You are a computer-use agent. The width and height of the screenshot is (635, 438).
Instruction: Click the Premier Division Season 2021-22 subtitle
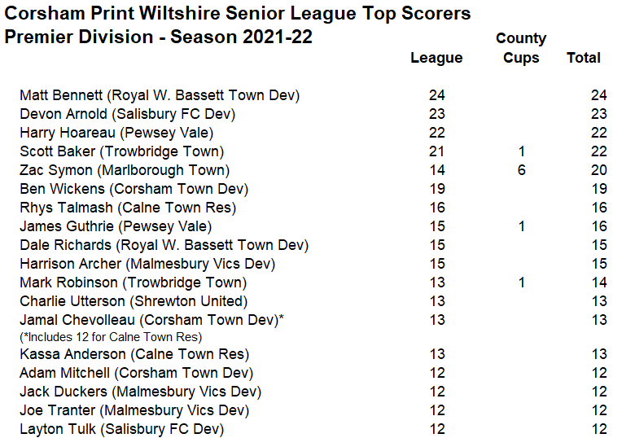(159, 37)
